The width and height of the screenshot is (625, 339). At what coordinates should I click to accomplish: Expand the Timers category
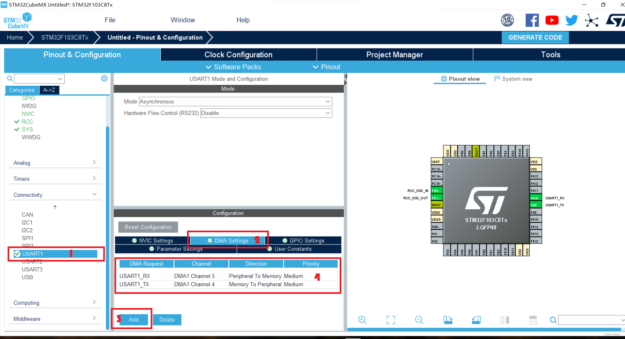coord(55,179)
